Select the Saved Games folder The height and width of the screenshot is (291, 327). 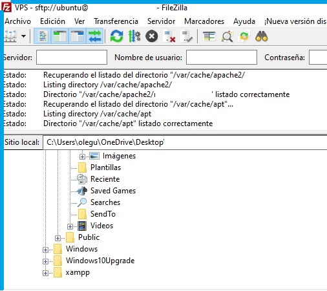point(113,191)
